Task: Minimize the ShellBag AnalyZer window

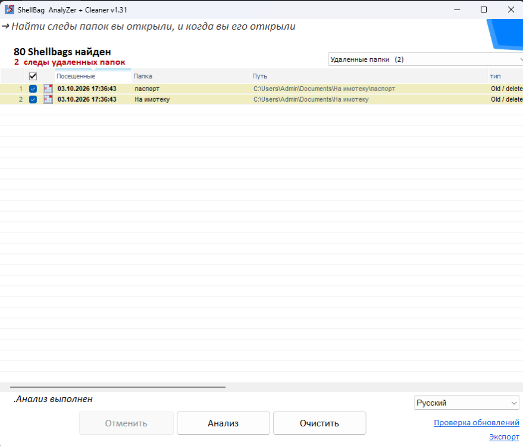Action: [x=457, y=10]
